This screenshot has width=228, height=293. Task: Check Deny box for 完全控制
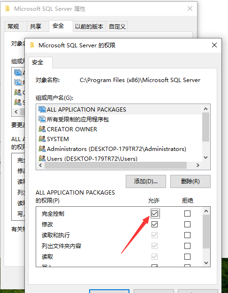pos(187,213)
